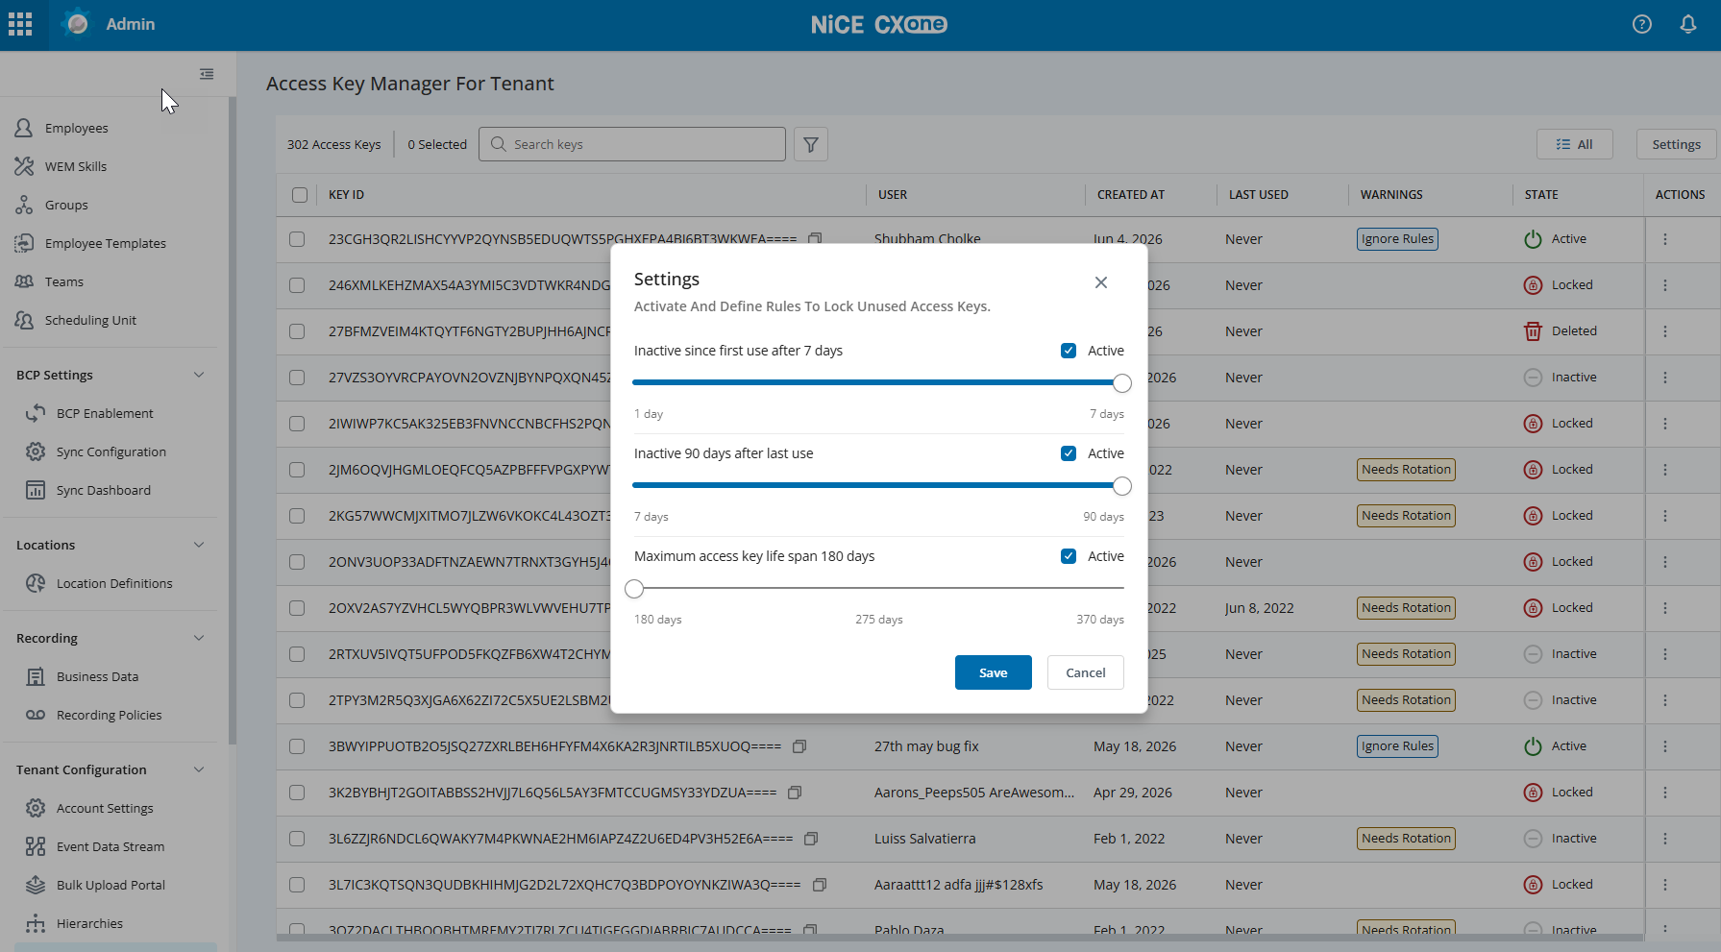The height and width of the screenshot is (952, 1721).
Task: Sort table by LAST USED column header
Action: pos(1258,195)
